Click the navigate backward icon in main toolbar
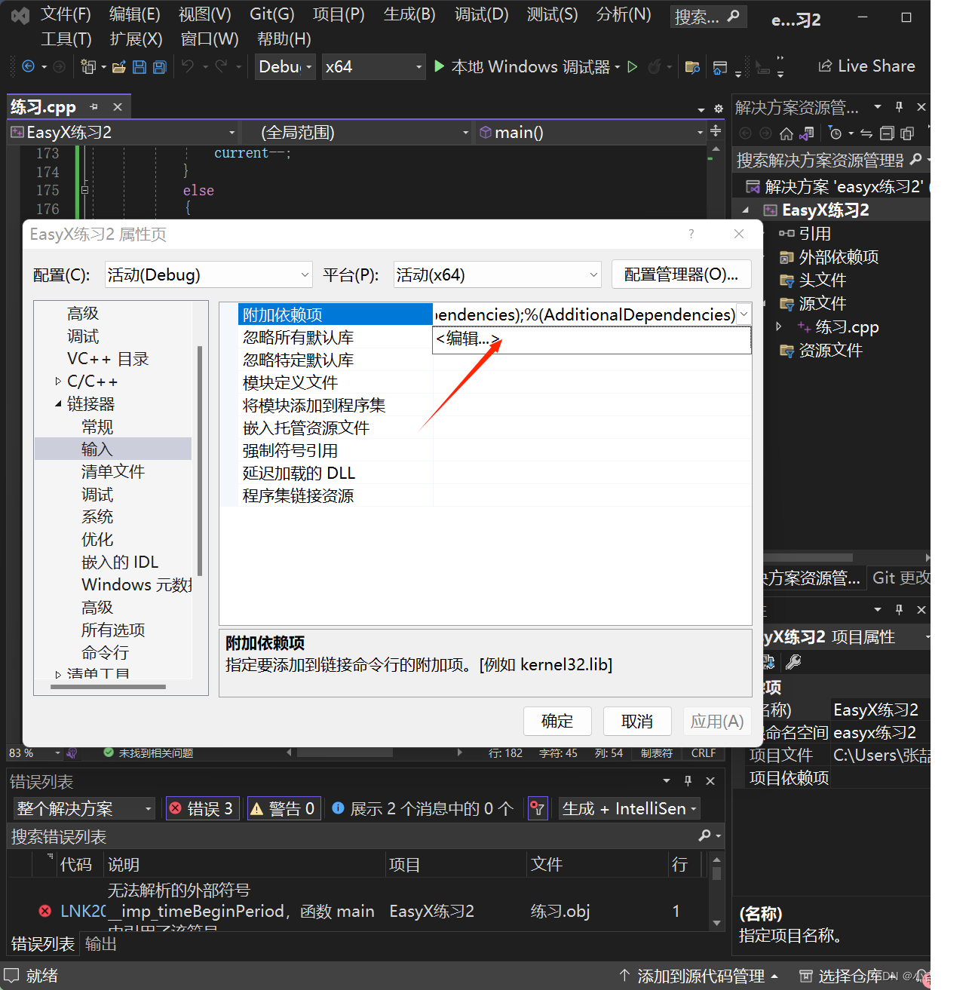The width and height of the screenshot is (972, 990). tap(29, 66)
